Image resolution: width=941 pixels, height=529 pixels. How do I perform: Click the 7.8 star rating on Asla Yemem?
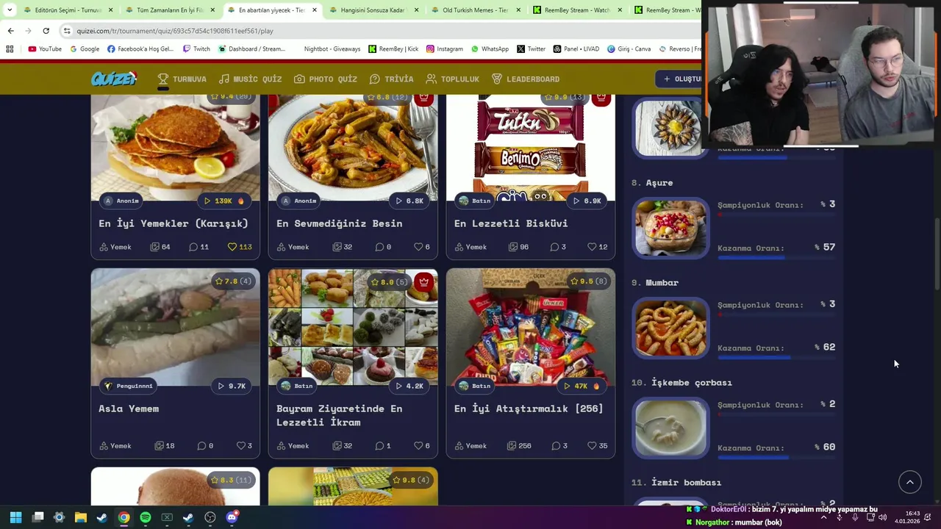click(x=232, y=281)
